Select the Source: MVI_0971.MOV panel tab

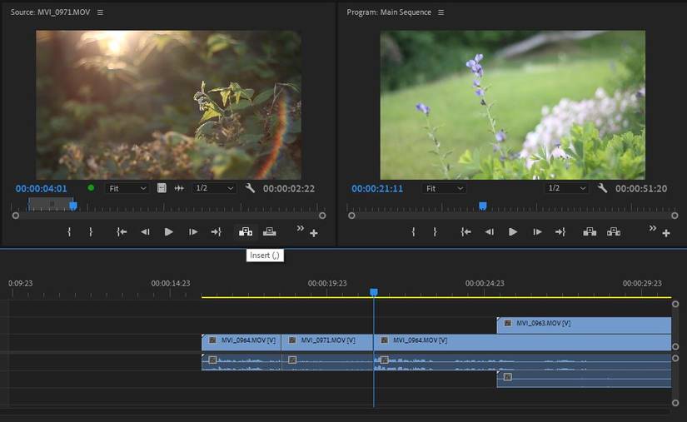tap(51, 12)
